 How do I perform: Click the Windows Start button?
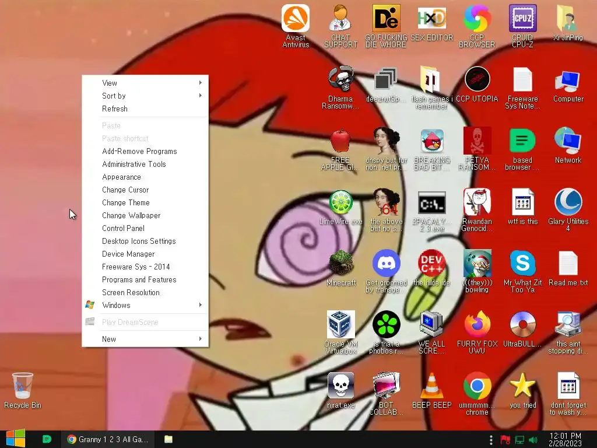click(x=16, y=439)
